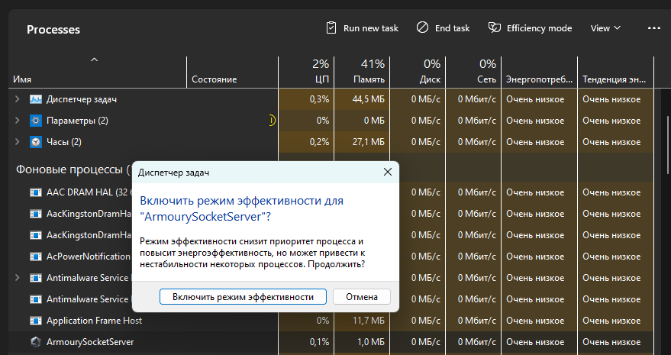The width and height of the screenshot is (671, 355).
Task: Expand the Параметры (2) process group
Action: [17, 121]
